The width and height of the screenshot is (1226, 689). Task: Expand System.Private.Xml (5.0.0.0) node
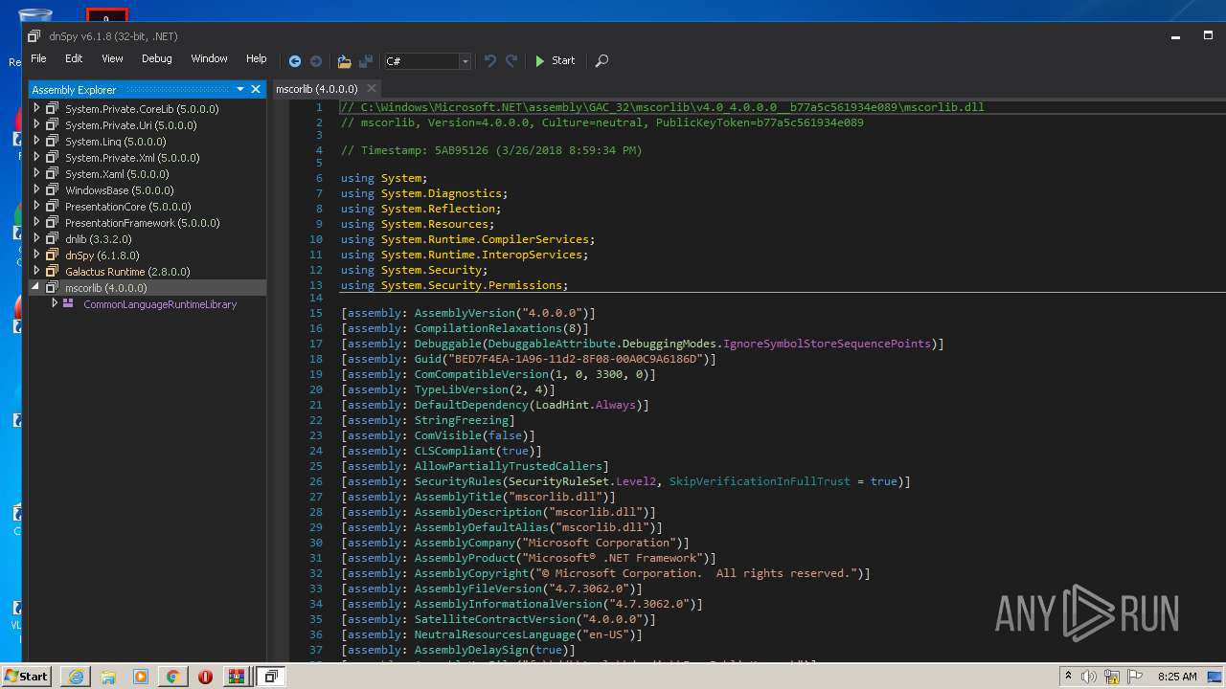(36, 157)
